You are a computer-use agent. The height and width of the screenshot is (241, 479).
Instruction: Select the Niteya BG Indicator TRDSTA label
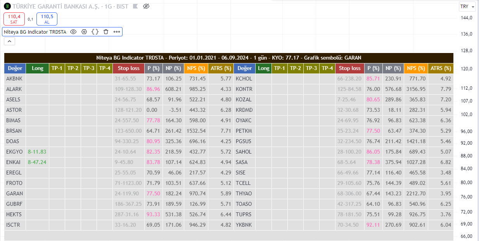click(35, 32)
